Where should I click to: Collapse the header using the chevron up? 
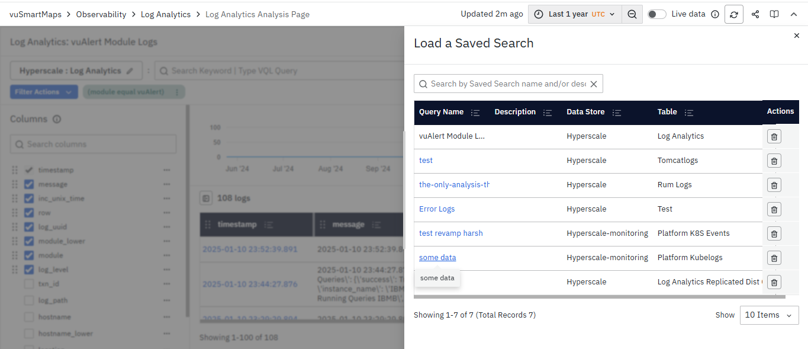click(794, 14)
